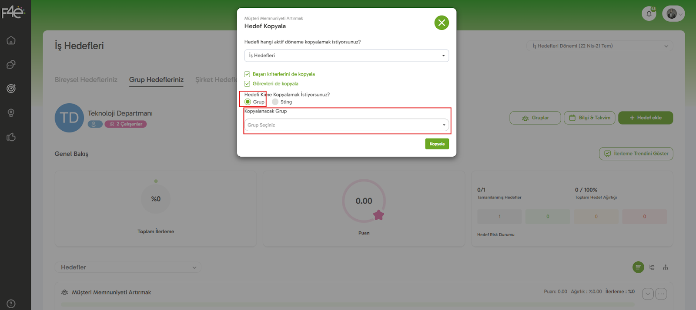
Task: Select the Sting radio option
Action: pos(275,102)
